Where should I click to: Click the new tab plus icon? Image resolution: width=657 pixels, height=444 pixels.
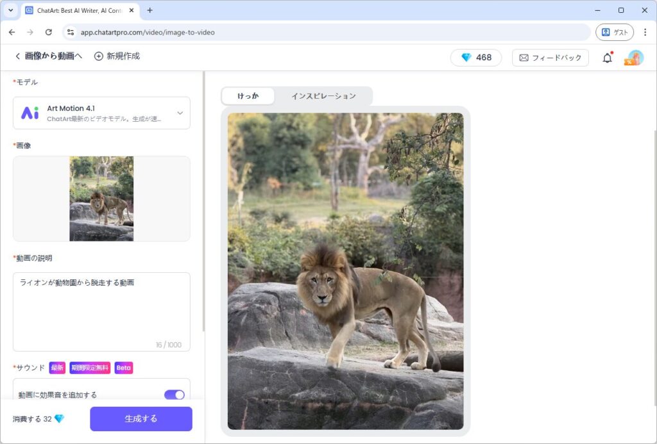[150, 10]
